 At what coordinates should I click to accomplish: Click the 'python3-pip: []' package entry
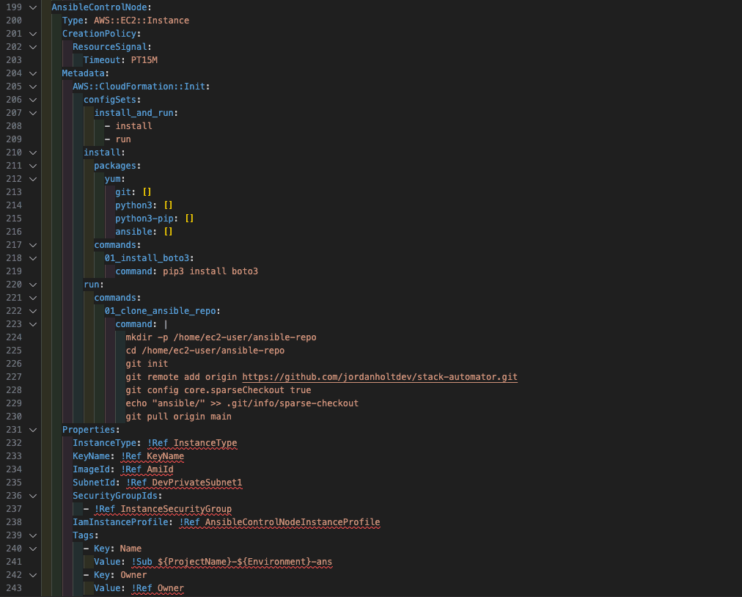pos(154,219)
